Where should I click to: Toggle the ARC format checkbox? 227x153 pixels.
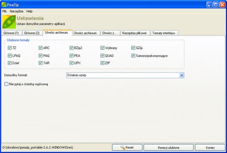point(40,48)
